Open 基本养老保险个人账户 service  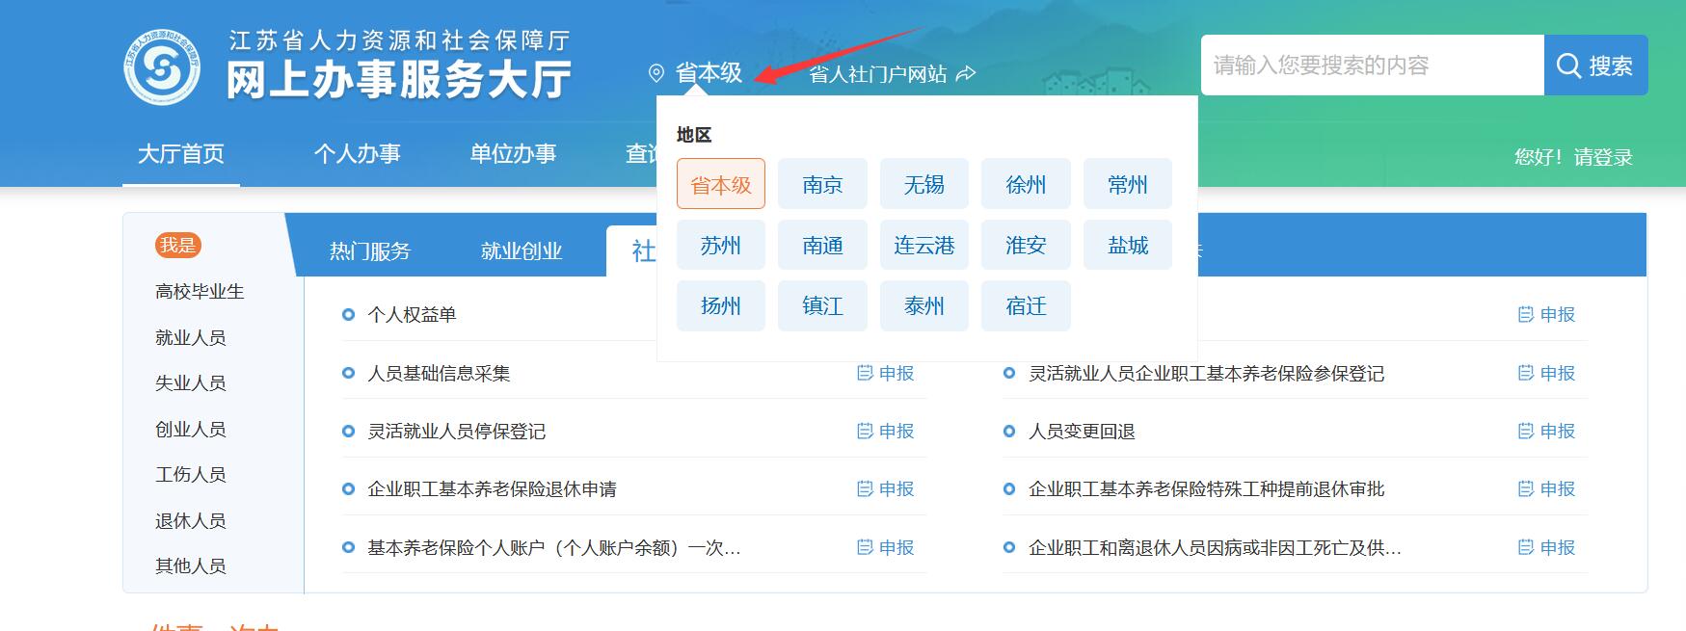click(554, 547)
